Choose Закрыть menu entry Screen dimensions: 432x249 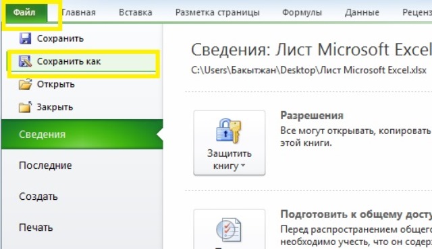coord(55,107)
